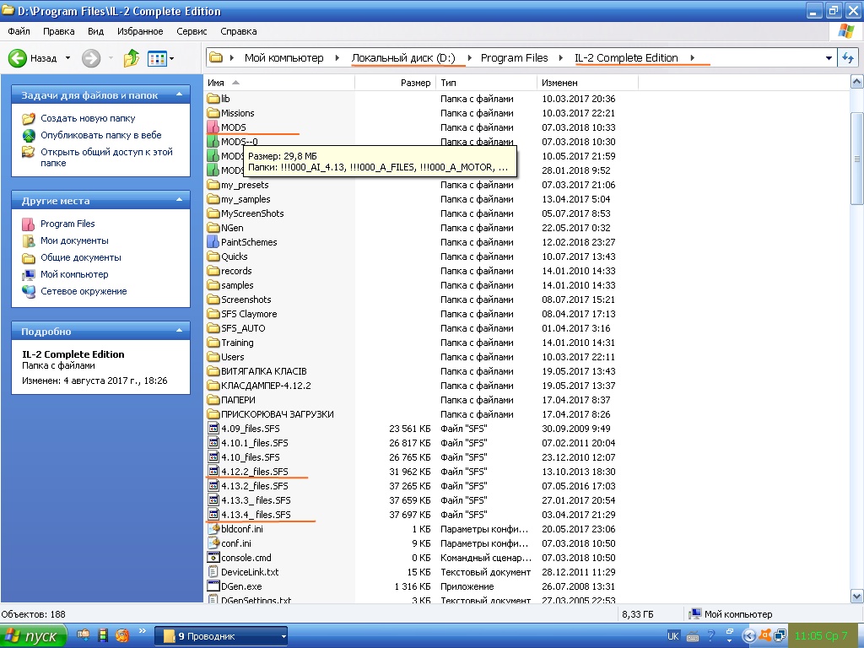Click Открыть общий доступ к этой папке

[x=106, y=157]
